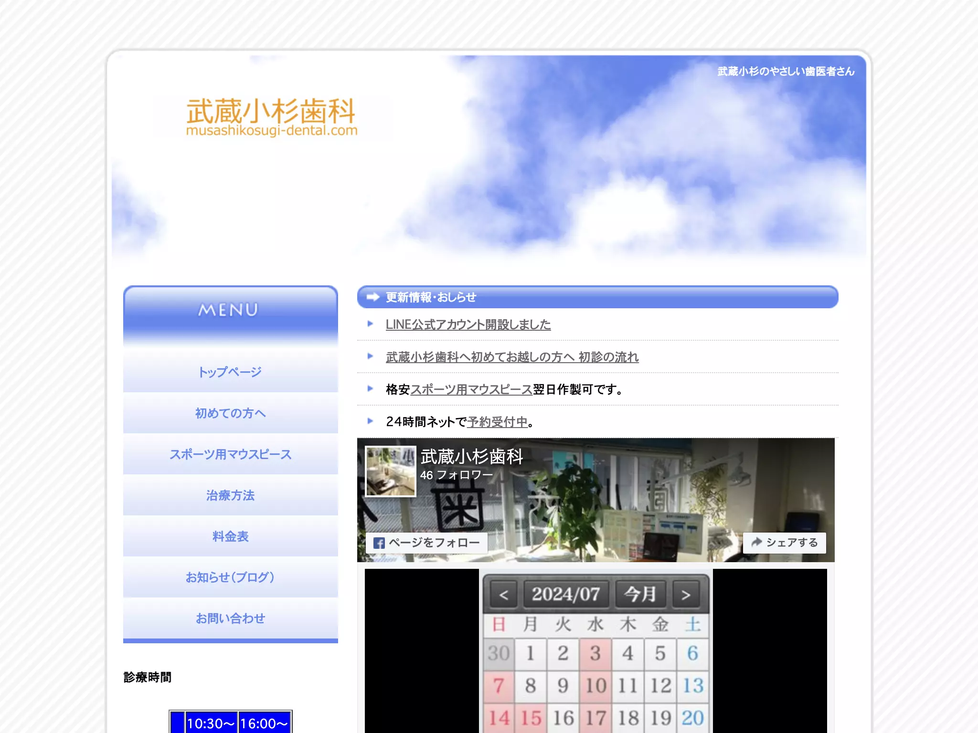Click the 16:00〜 hours table cell

pos(264,723)
